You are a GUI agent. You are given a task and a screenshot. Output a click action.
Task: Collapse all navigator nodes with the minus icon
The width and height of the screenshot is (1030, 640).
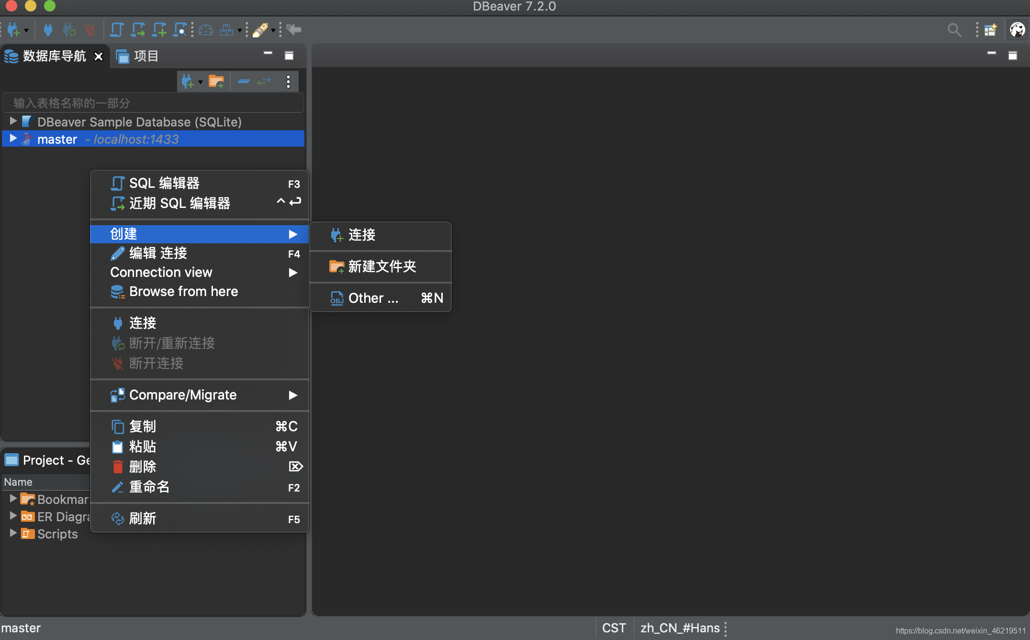pyautogui.click(x=244, y=81)
